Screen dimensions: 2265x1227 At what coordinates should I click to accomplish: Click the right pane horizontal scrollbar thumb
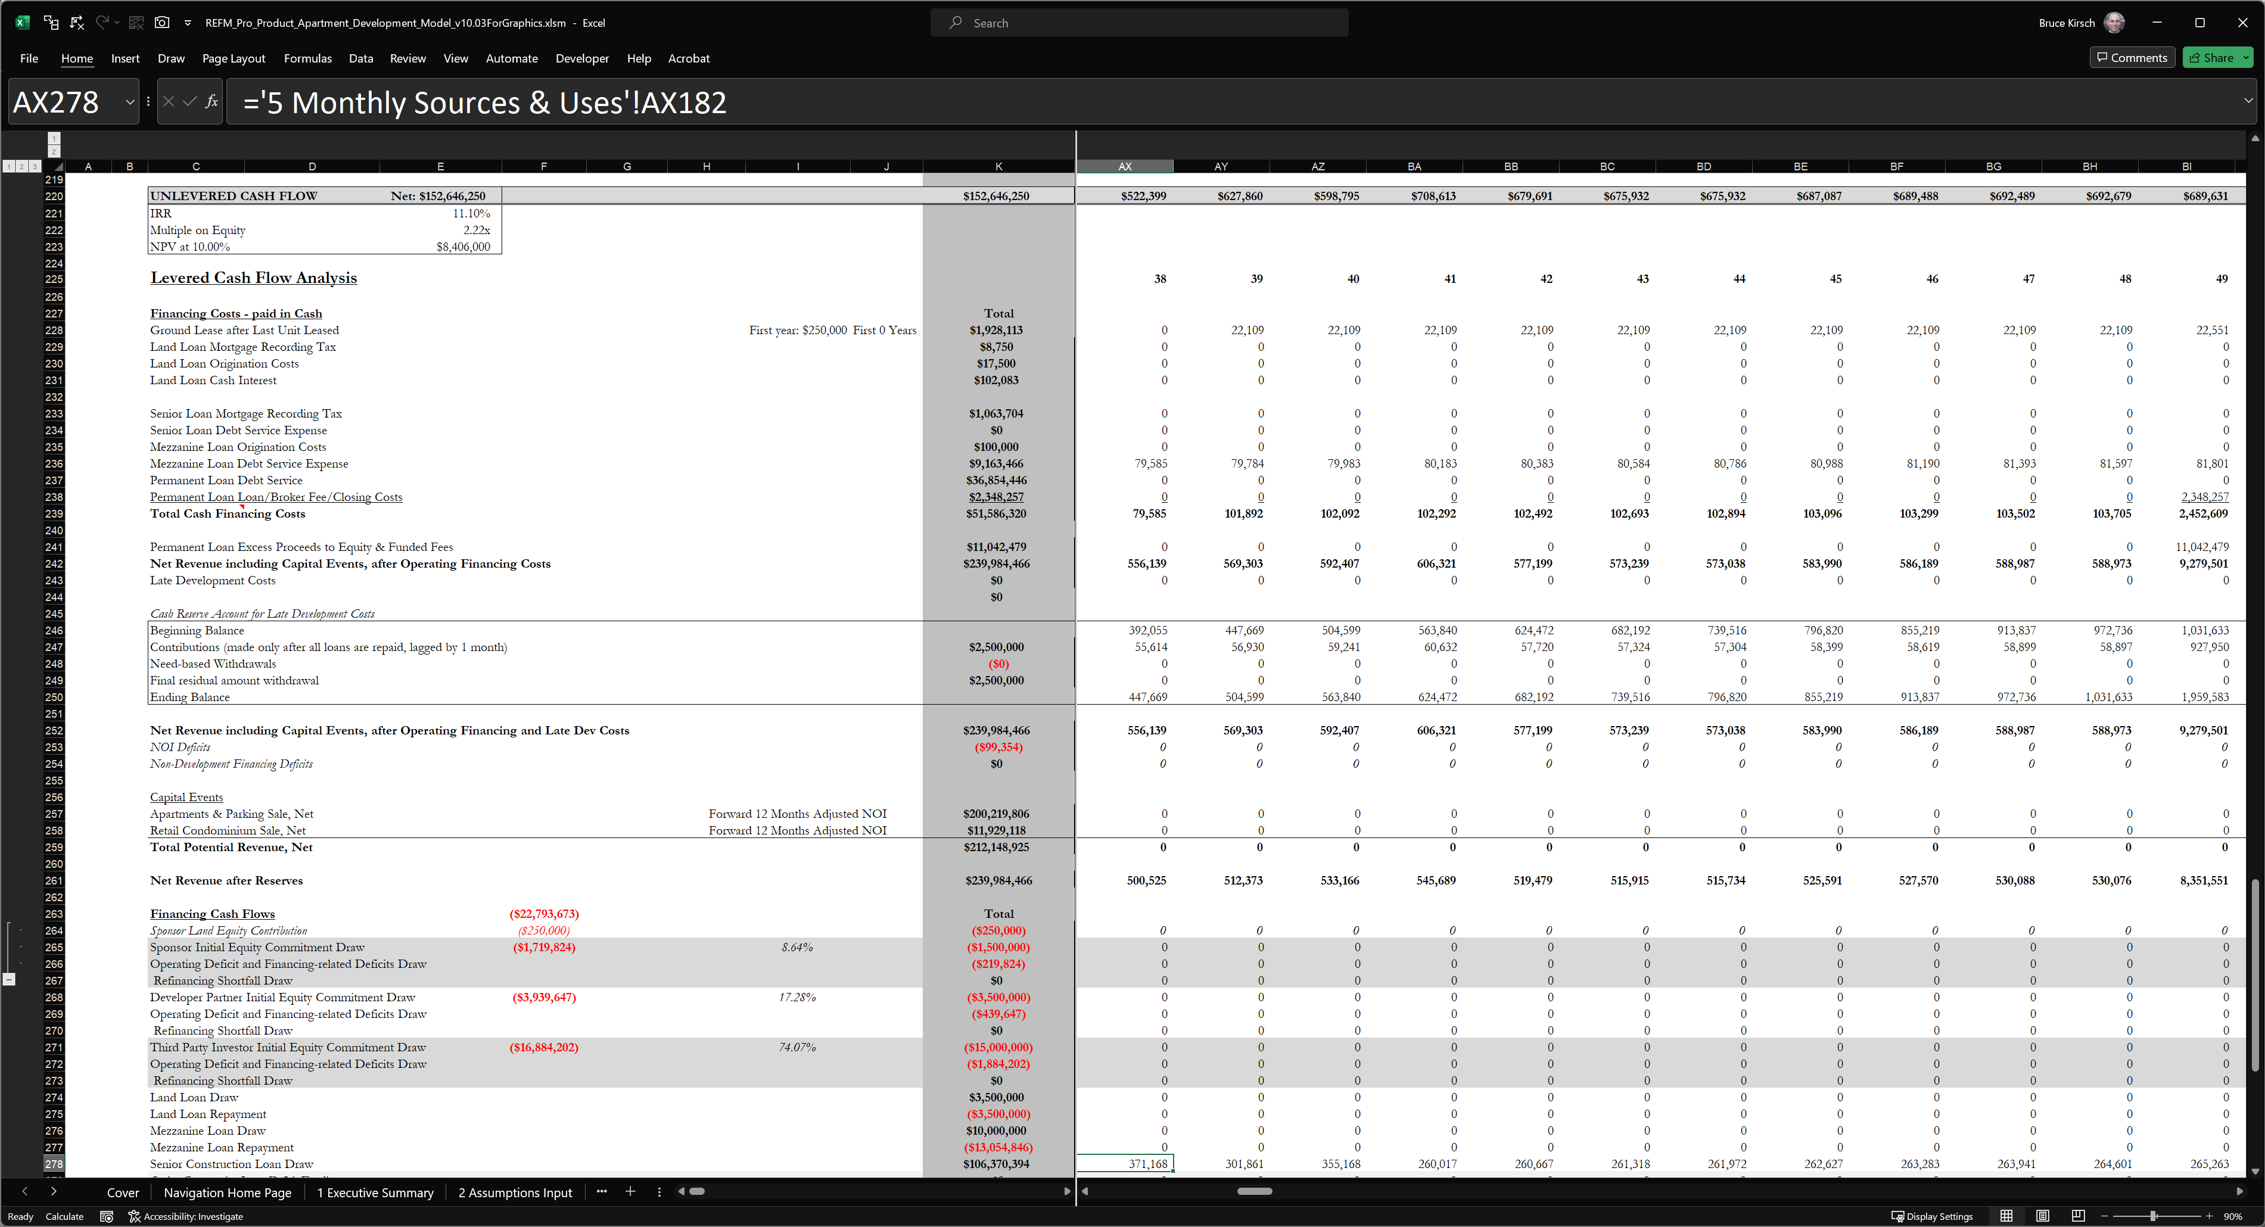(x=1254, y=1192)
